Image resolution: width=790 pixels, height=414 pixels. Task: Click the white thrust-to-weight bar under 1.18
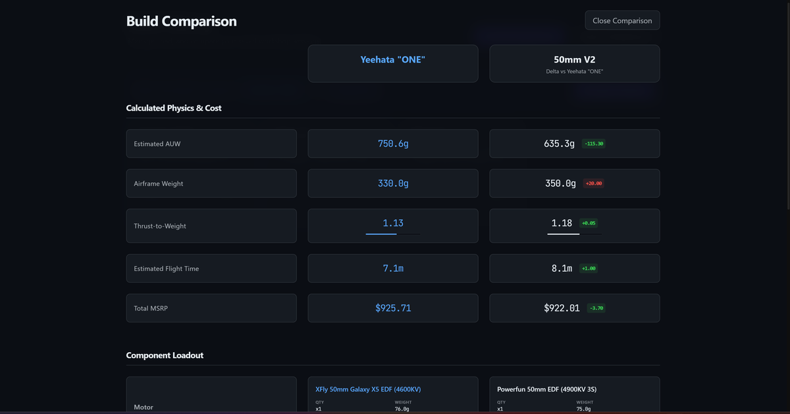click(x=564, y=234)
